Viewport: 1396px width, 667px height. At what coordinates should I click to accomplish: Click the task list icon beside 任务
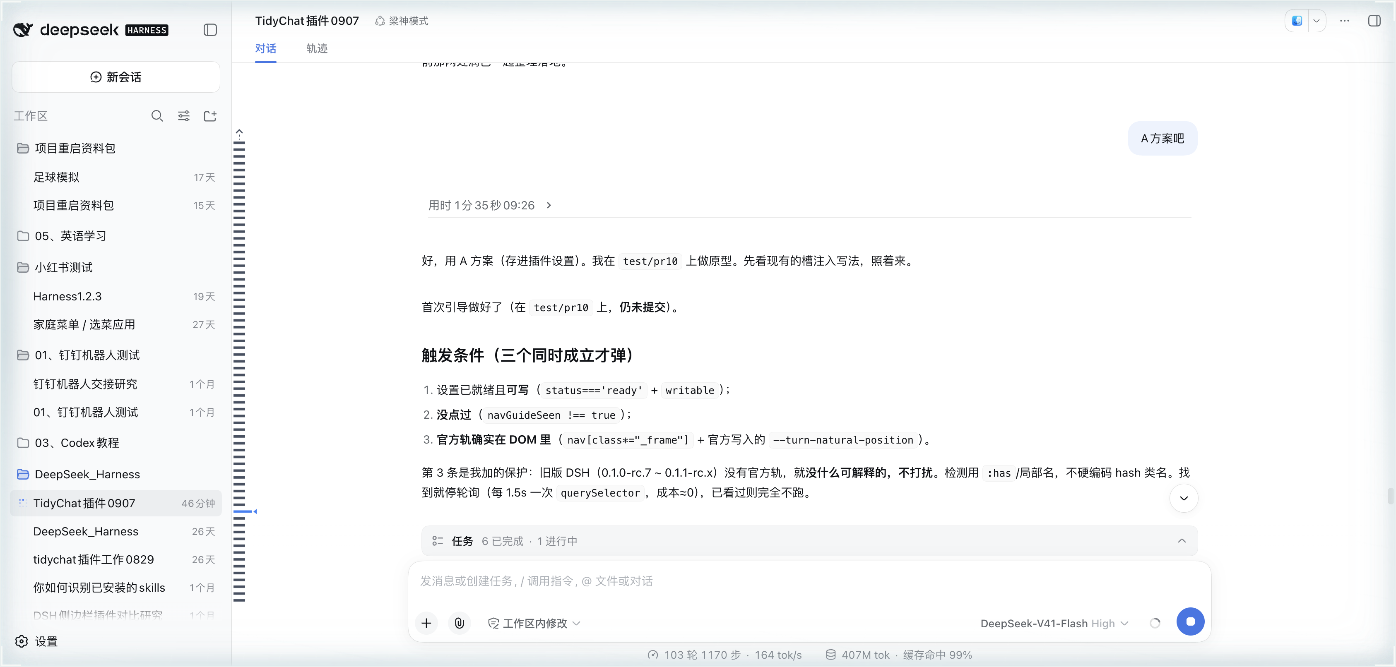[437, 541]
